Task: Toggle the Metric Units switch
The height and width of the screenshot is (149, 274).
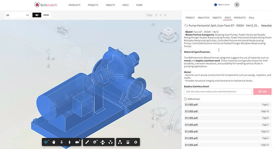Action: 215,5
